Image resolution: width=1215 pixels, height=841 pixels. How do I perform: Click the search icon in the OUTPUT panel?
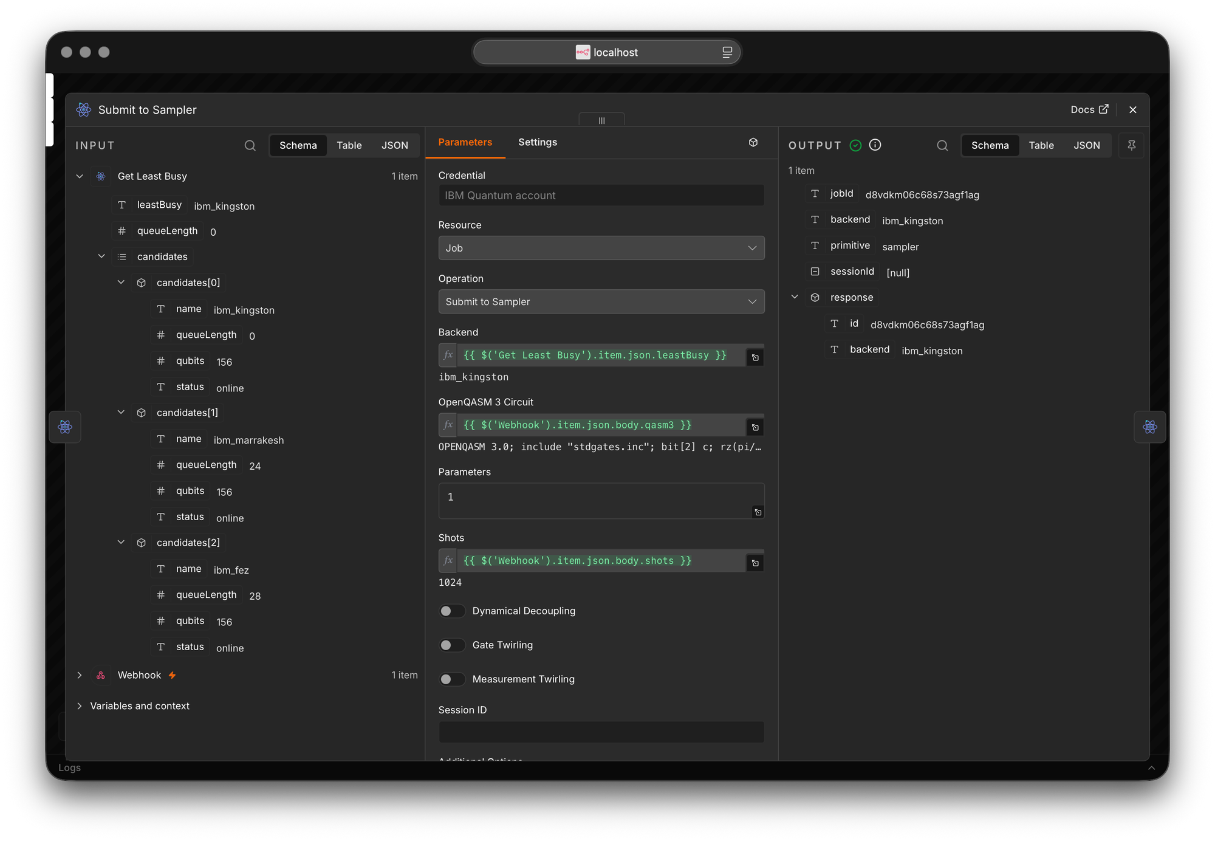click(x=942, y=145)
